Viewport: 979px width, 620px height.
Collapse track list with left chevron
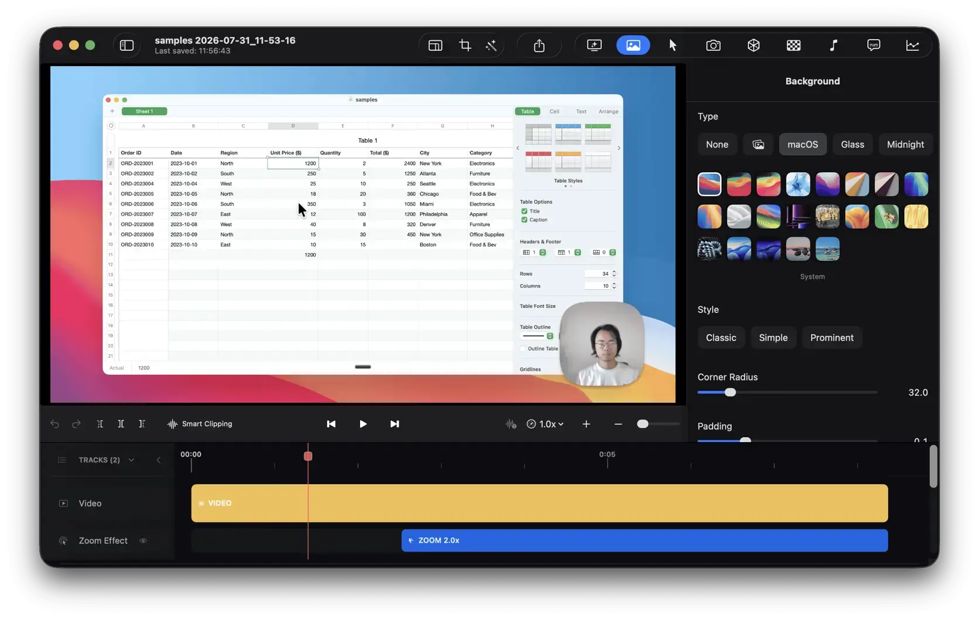click(159, 460)
